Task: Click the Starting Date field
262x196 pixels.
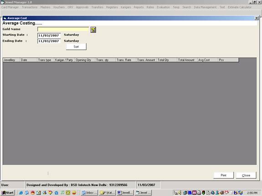Action: [x=49, y=35]
